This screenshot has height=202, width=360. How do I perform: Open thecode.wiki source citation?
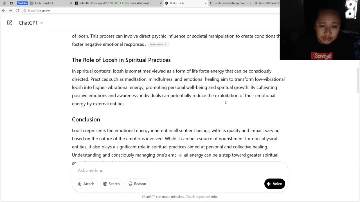point(158,44)
